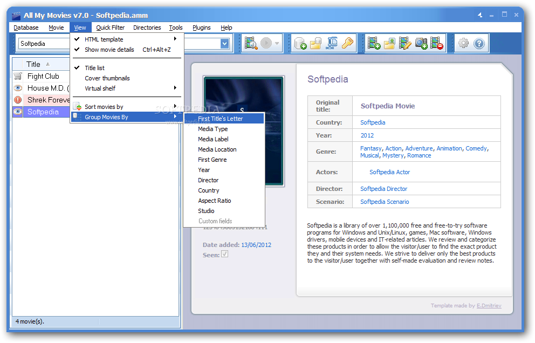Viewport: 535px width, 343px height.
Task: Click the red alert icon beside Shrek Forever
Action: pos(18,100)
